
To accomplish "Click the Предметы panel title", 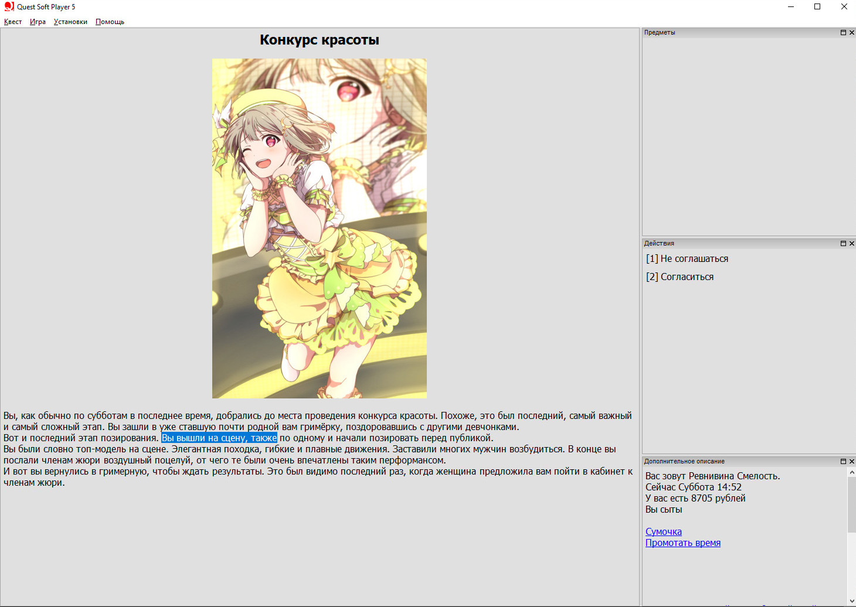I will (660, 33).
